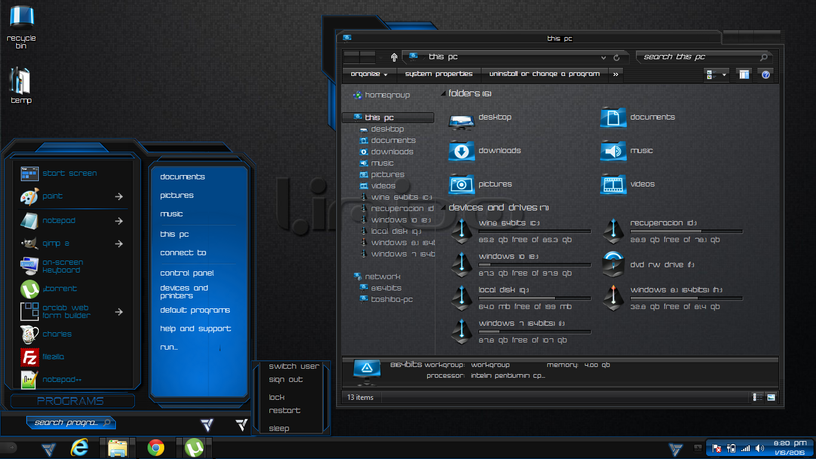
Task: Open help and support in start menu
Action: pos(195,329)
